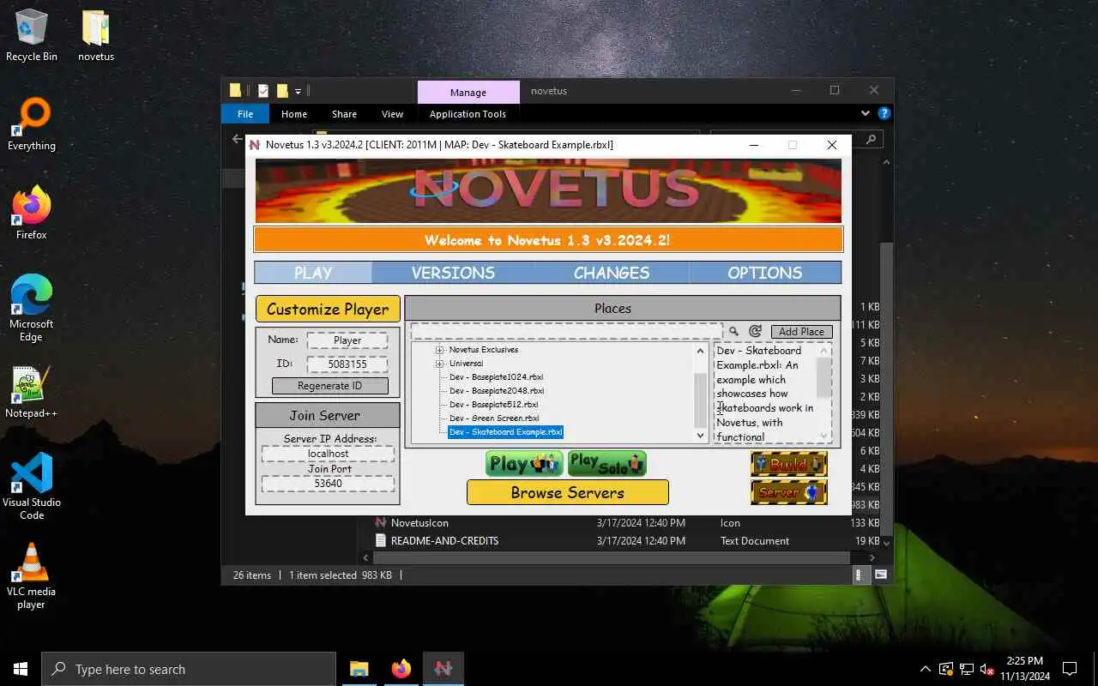
Task: Click the muted volume tray icon
Action: [987, 669]
